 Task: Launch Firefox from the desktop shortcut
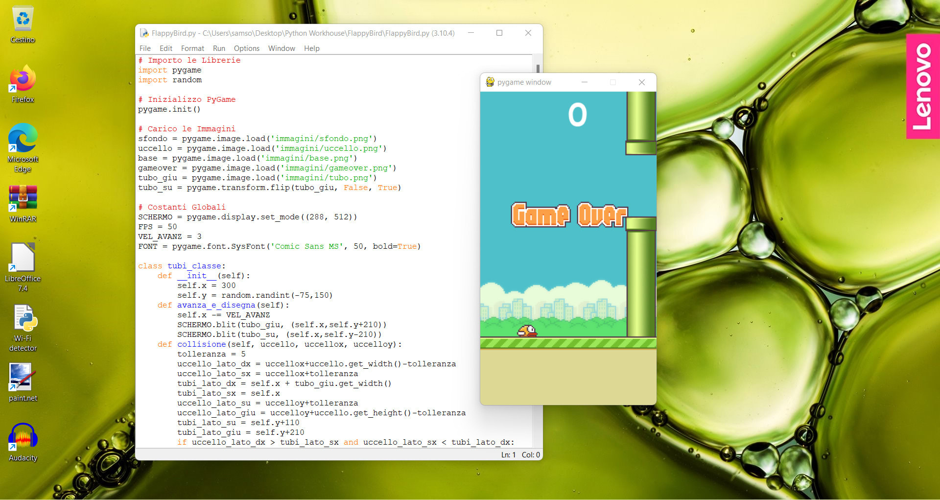(23, 80)
